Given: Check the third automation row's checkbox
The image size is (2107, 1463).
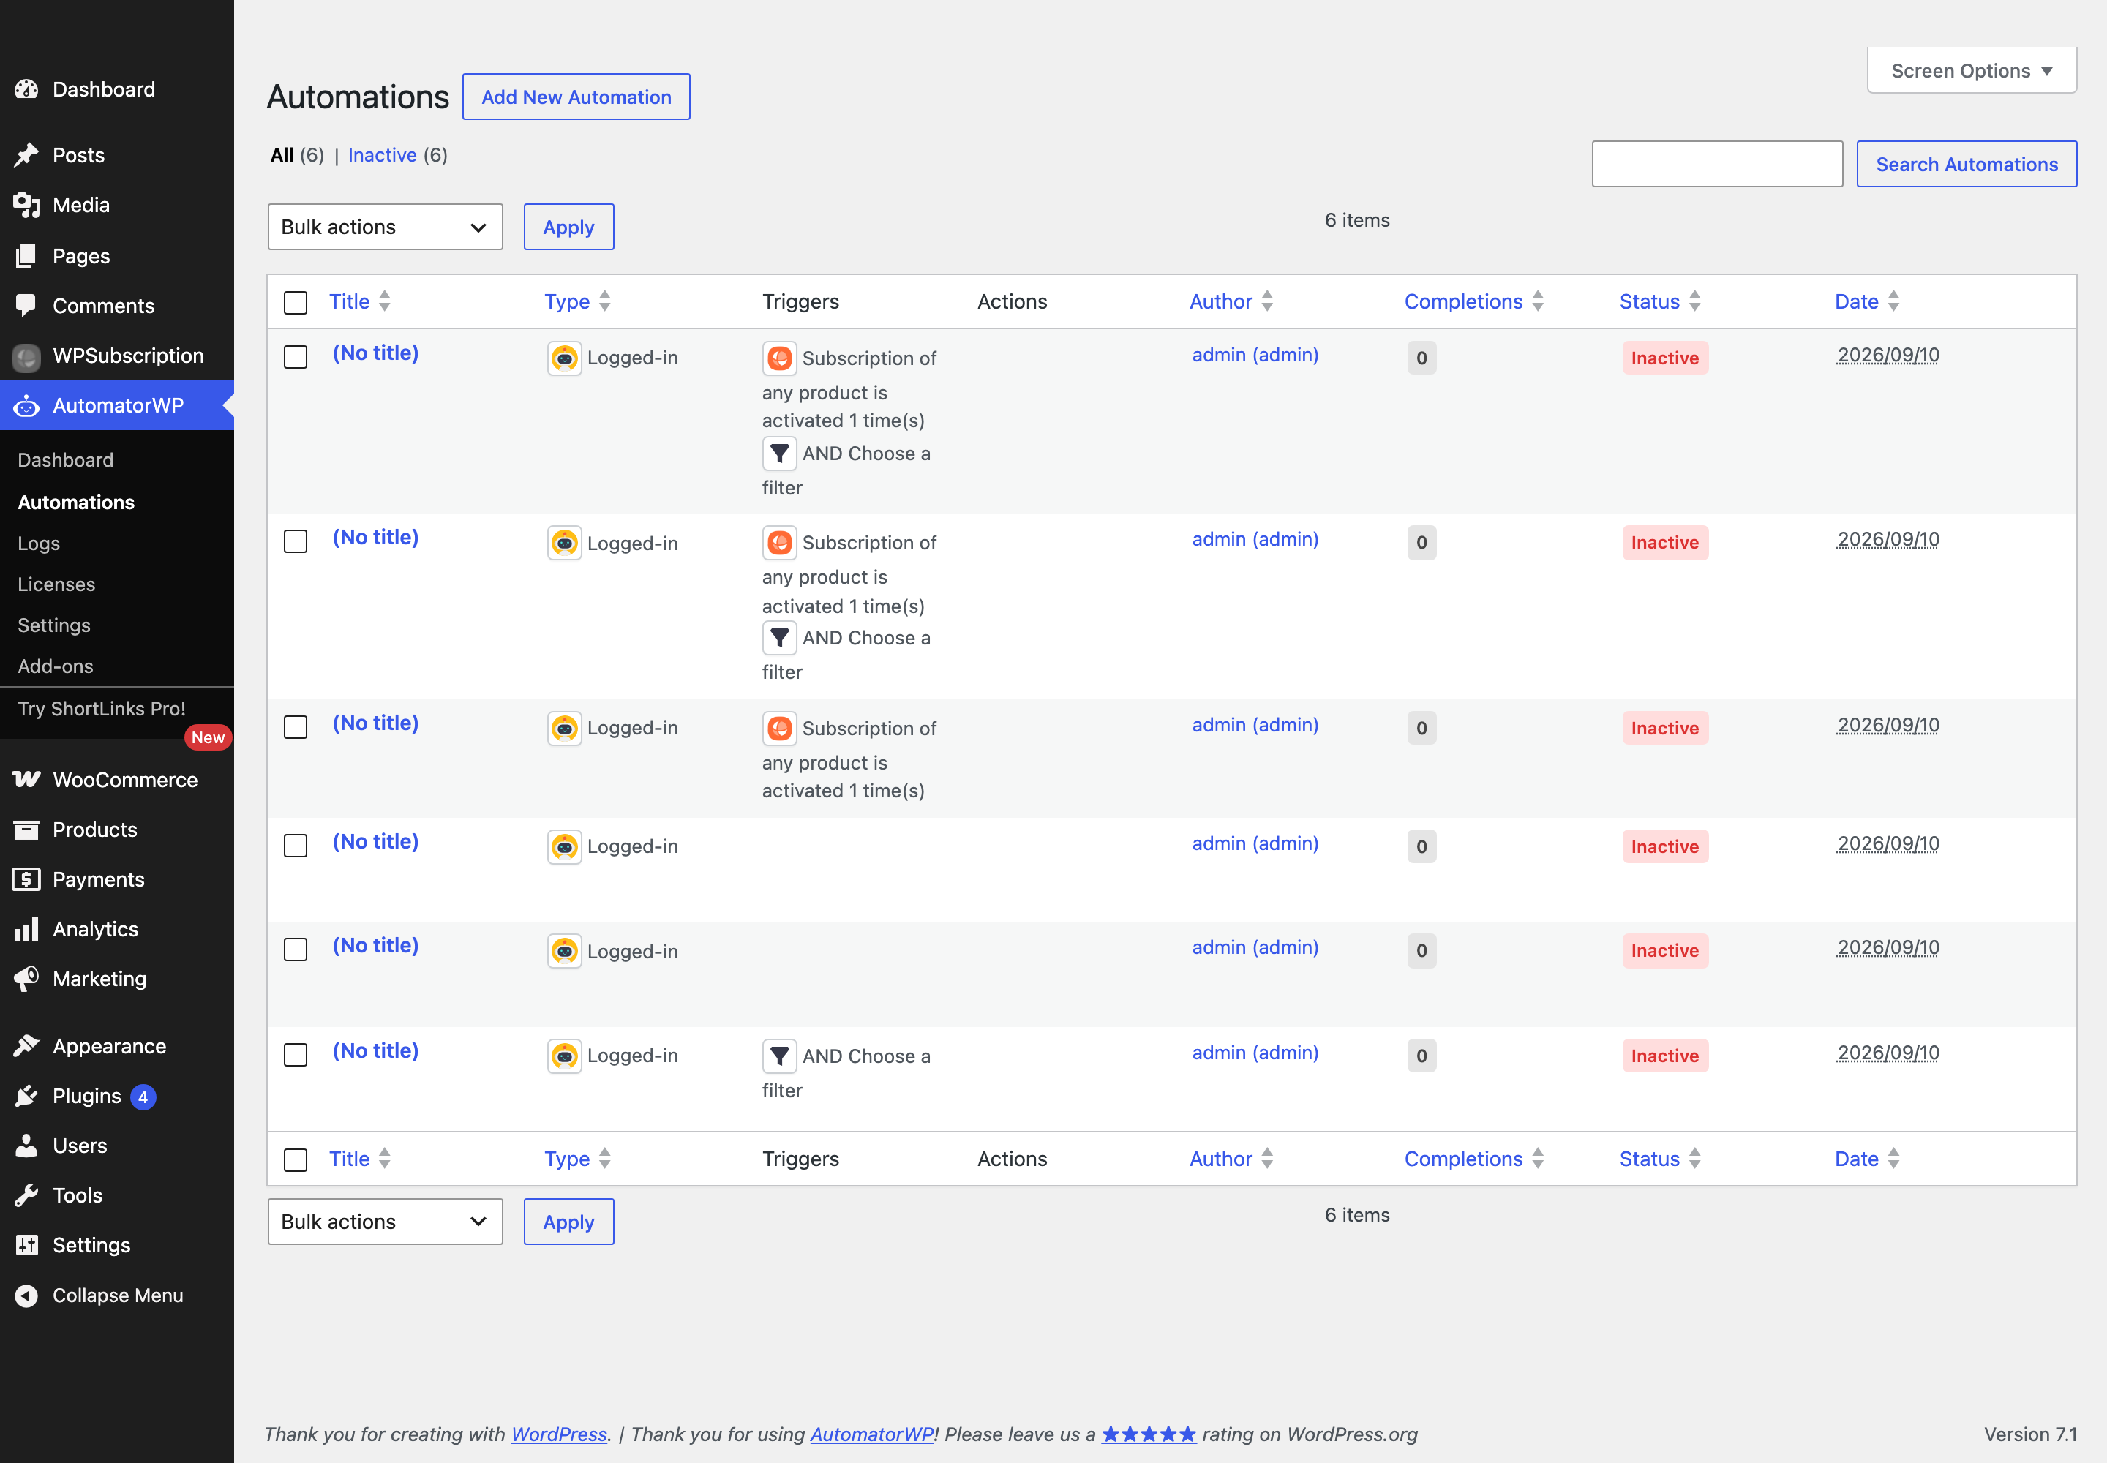Looking at the screenshot, I should [296, 727].
